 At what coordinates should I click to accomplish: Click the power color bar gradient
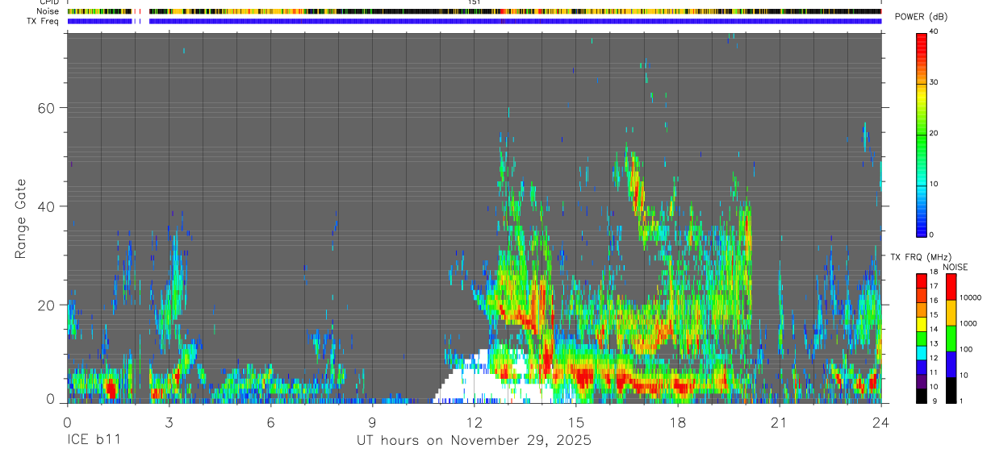(922, 134)
